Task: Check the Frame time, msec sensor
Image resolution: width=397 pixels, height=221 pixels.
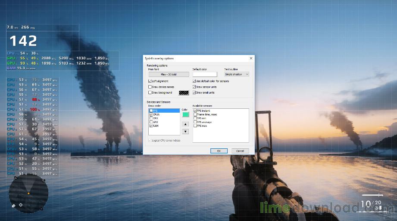Action: pos(195,114)
